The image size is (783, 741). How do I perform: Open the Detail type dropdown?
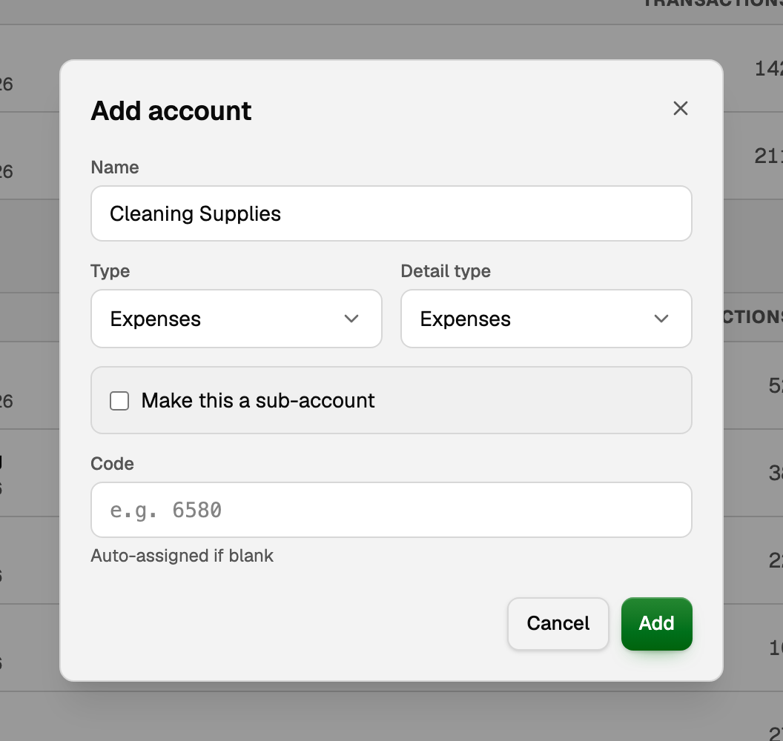pos(546,319)
